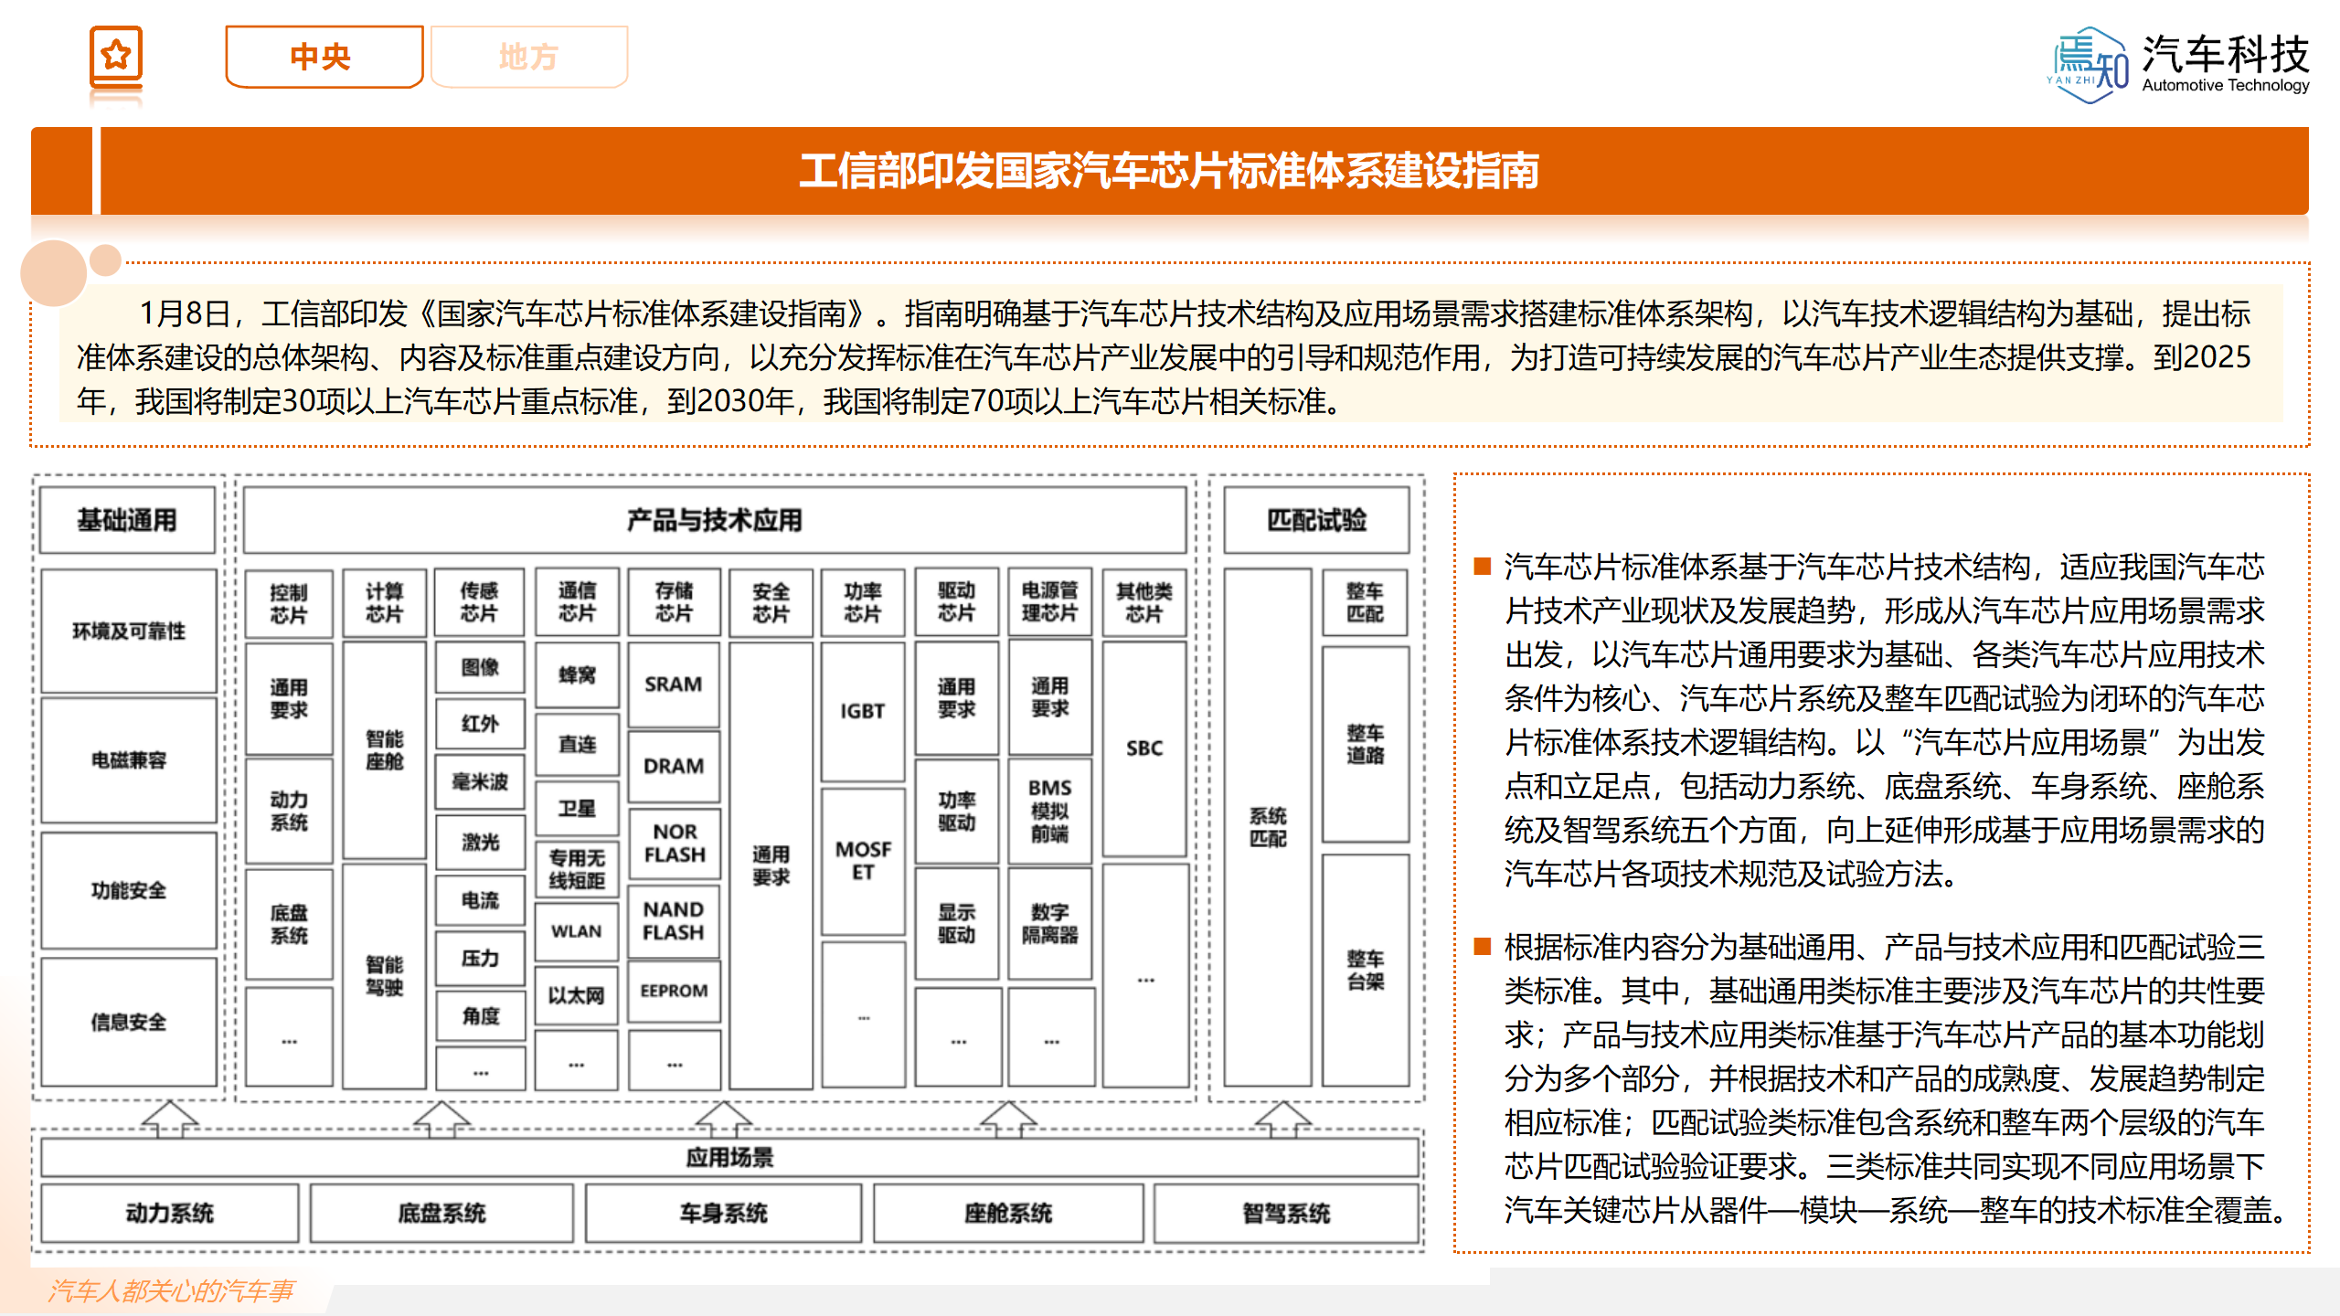This screenshot has width=2340, height=1316.
Task: Click the 匹配试验 header box
Action: [x=1316, y=520]
